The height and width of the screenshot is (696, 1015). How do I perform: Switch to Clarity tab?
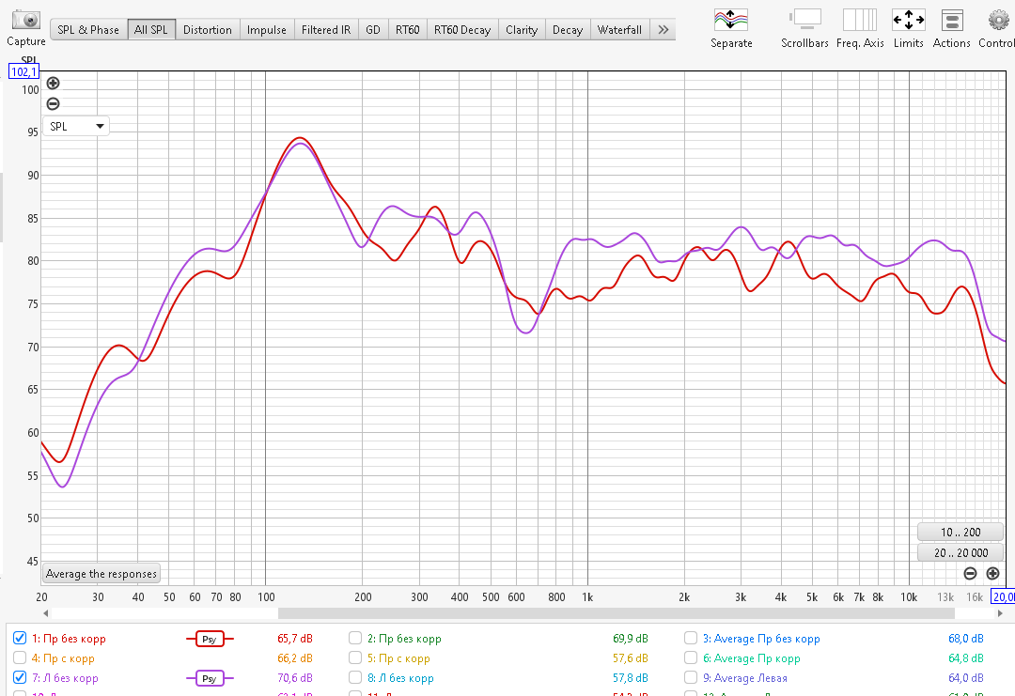[521, 30]
